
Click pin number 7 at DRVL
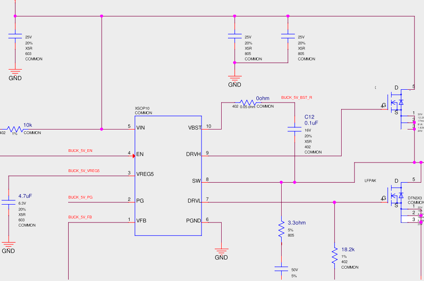207,200
